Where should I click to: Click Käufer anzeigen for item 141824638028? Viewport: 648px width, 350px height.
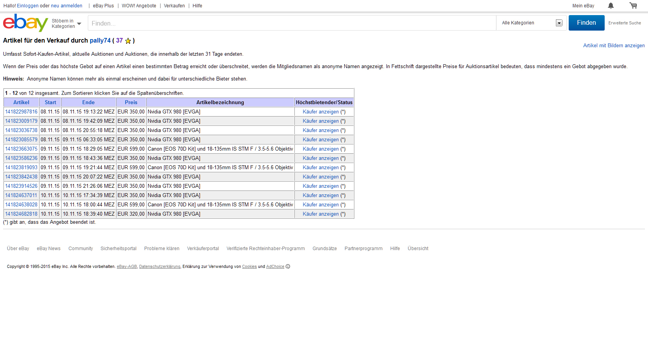[321, 205]
